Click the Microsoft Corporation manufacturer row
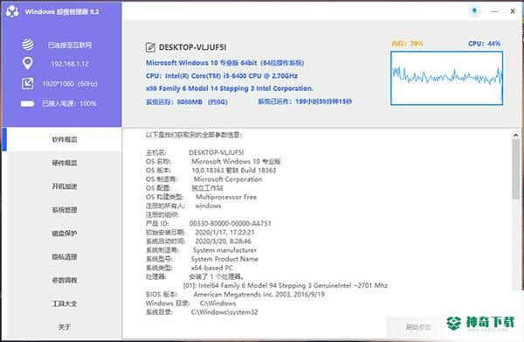This screenshot has width=524, height=342. 203,179
